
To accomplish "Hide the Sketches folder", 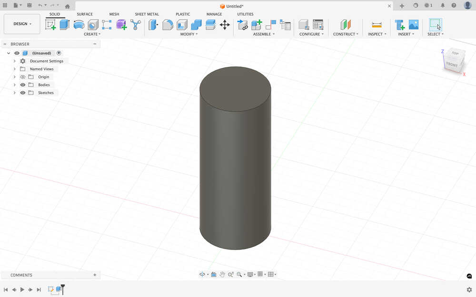I will pyautogui.click(x=22, y=93).
